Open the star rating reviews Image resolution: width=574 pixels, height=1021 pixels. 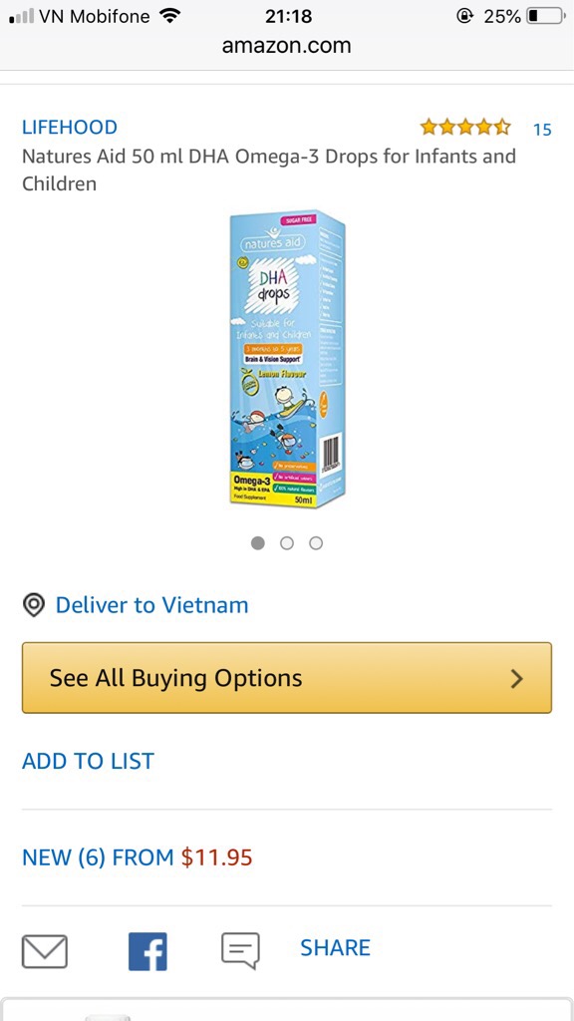tap(465, 127)
